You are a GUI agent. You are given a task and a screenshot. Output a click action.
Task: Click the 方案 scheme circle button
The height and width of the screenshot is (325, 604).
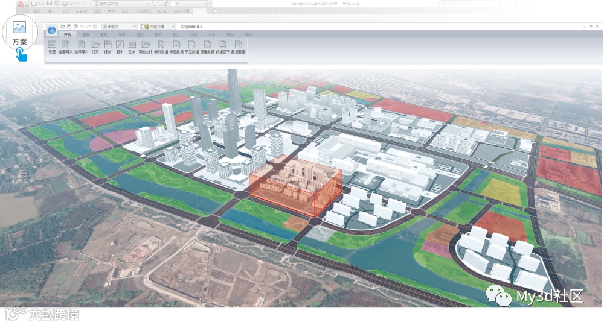coord(20,32)
